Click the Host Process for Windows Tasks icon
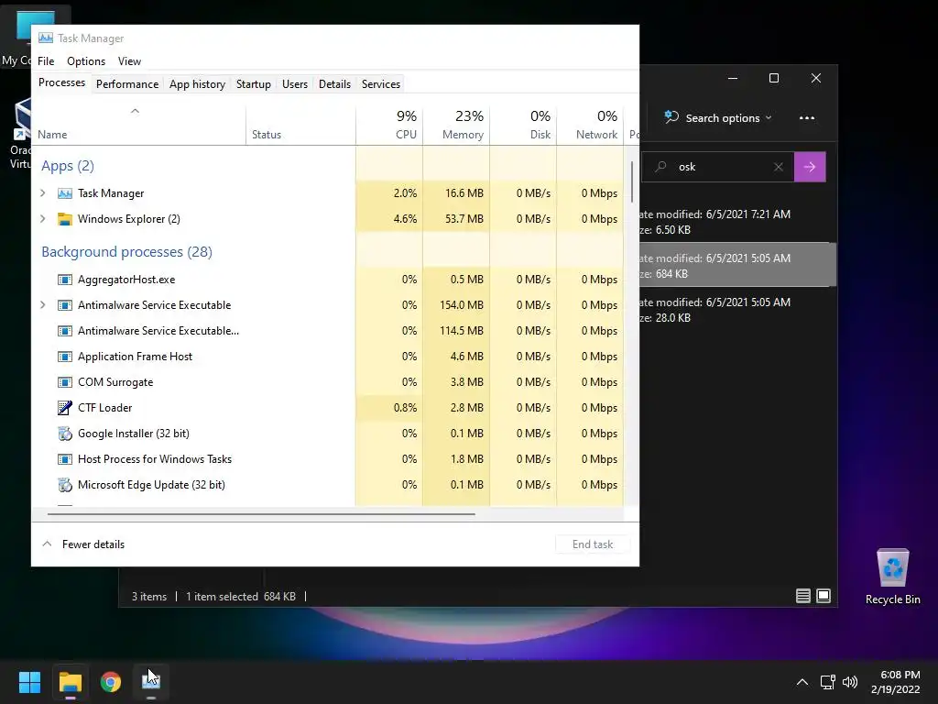This screenshot has width=938, height=704. click(x=65, y=459)
